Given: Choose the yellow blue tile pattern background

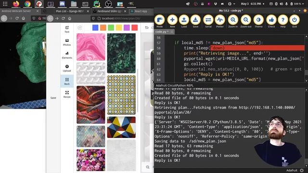Looking at the screenshot, I should tap(121, 95).
